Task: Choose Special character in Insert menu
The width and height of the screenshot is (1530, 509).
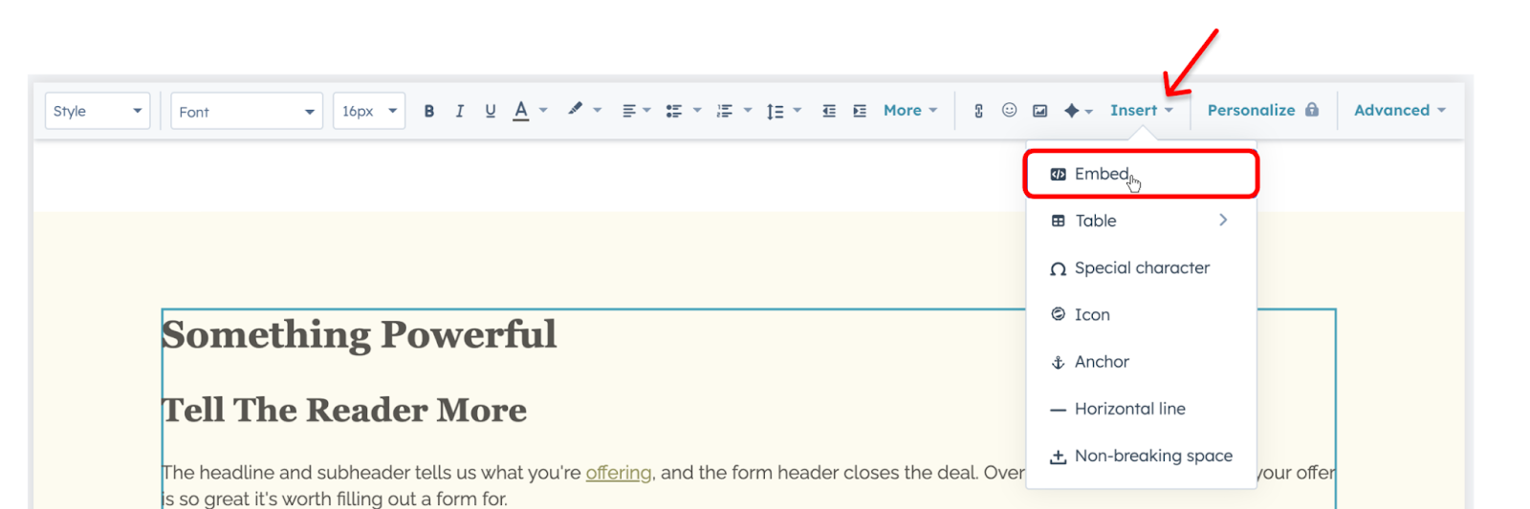Action: (x=1141, y=268)
